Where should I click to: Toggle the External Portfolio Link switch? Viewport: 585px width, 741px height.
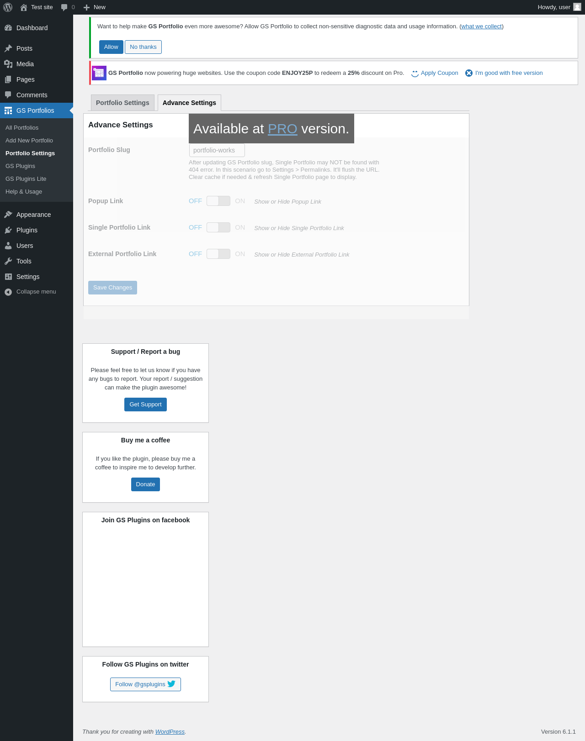click(218, 254)
